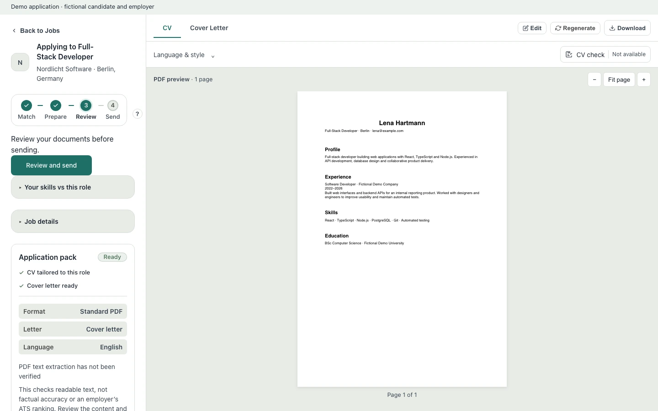
Task: Click 'Cover letter ready' item
Action: (x=48, y=286)
